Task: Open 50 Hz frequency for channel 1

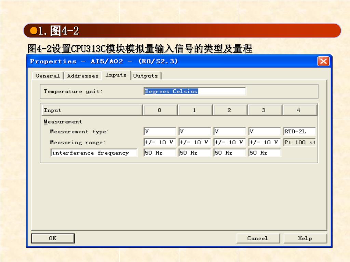Action: pos(194,153)
